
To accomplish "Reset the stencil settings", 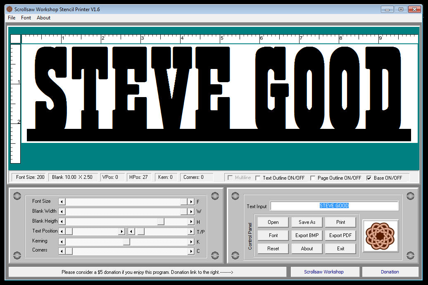I will pyautogui.click(x=273, y=248).
